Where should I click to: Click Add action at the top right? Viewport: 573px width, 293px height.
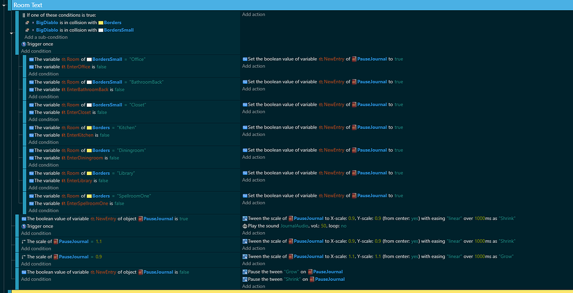[x=253, y=15]
